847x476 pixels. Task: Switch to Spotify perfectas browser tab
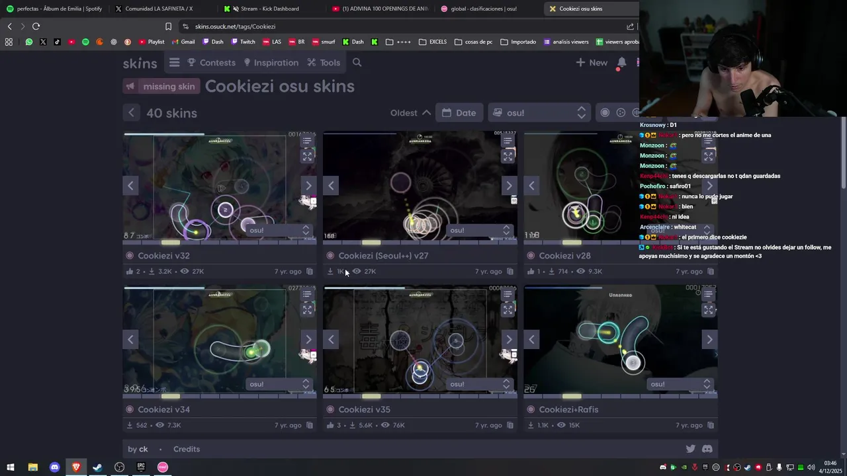point(54,9)
